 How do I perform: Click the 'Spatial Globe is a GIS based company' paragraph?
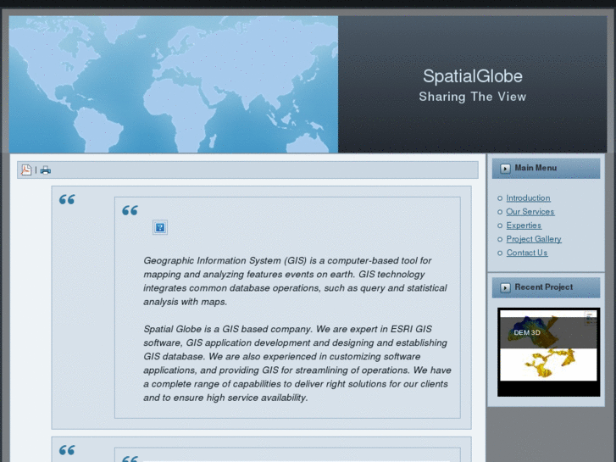coord(297,364)
